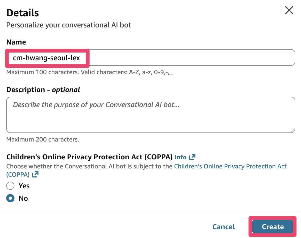Close the Details dialog with X

tap(289, 10)
